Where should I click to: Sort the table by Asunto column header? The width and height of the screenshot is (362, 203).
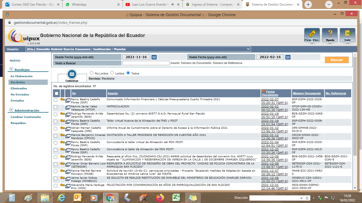113,93
